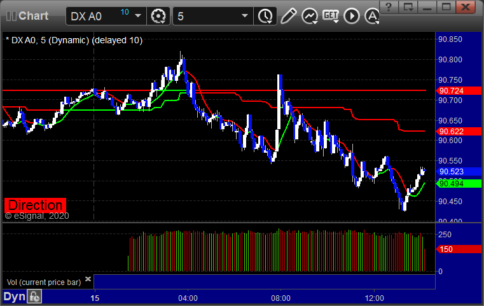Select the 90.724 red price marker
The image size is (484, 306).
coord(459,91)
